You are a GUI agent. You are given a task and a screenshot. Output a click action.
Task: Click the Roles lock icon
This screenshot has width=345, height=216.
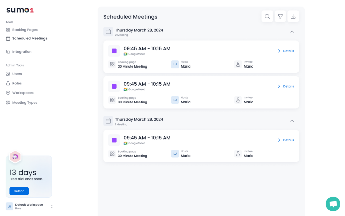click(x=8, y=83)
